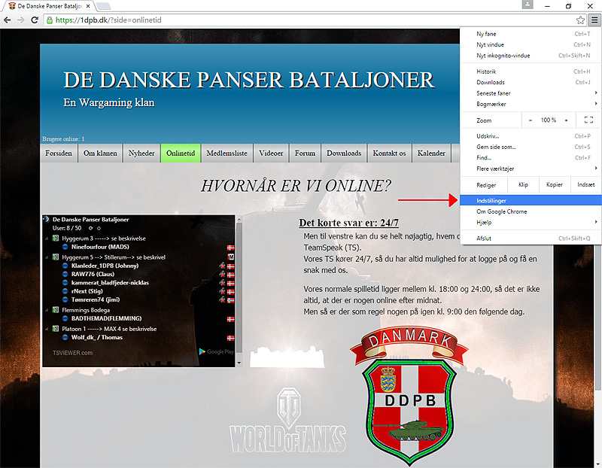Screen dimensions: 602x468
Task: Click the fullscreen icon in Zoom row
Action: [x=588, y=120]
